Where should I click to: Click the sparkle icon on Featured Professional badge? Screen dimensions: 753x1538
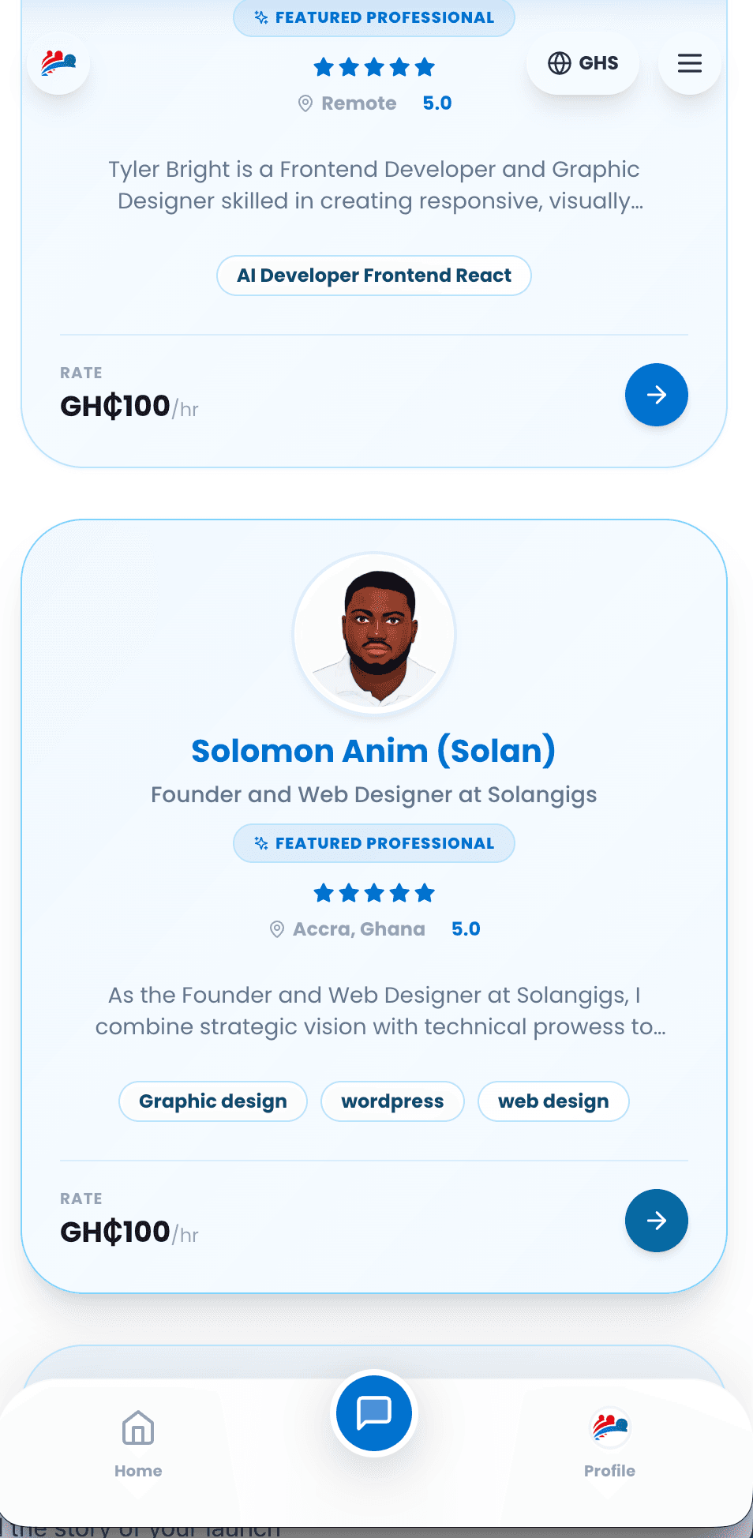(260, 17)
